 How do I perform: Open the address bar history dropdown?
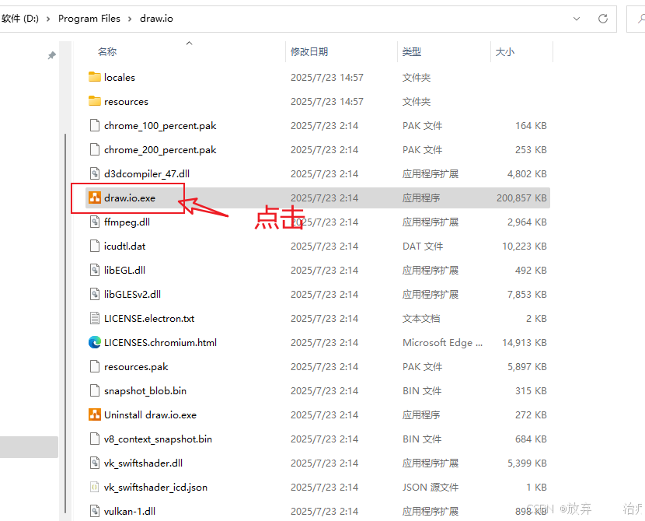pos(577,19)
